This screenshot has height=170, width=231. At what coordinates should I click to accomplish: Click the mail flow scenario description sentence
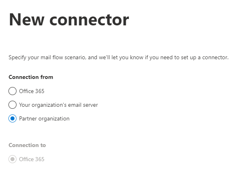[118, 57]
